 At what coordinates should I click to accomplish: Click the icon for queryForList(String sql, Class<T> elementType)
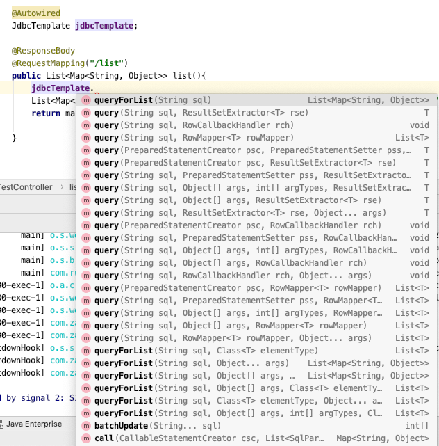click(x=86, y=351)
